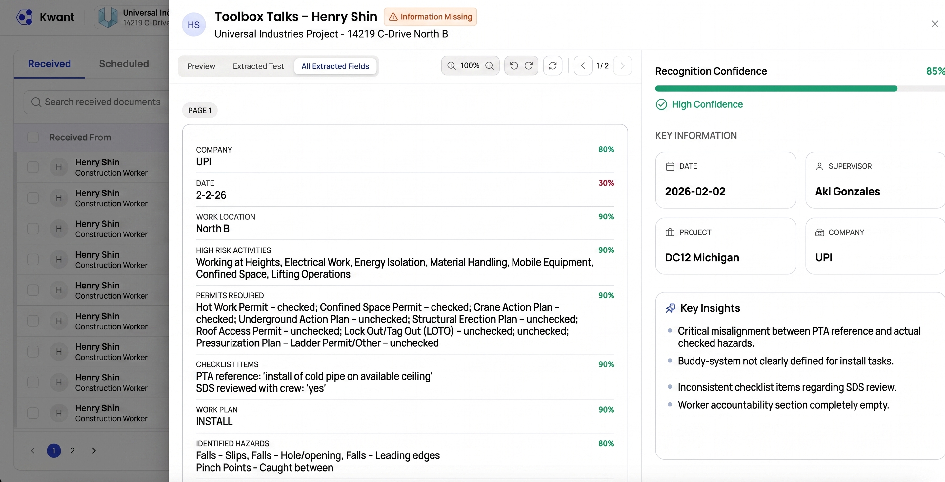Go to the next document page, right of 1/2
The width and height of the screenshot is (945, 482).
point(623,65)
